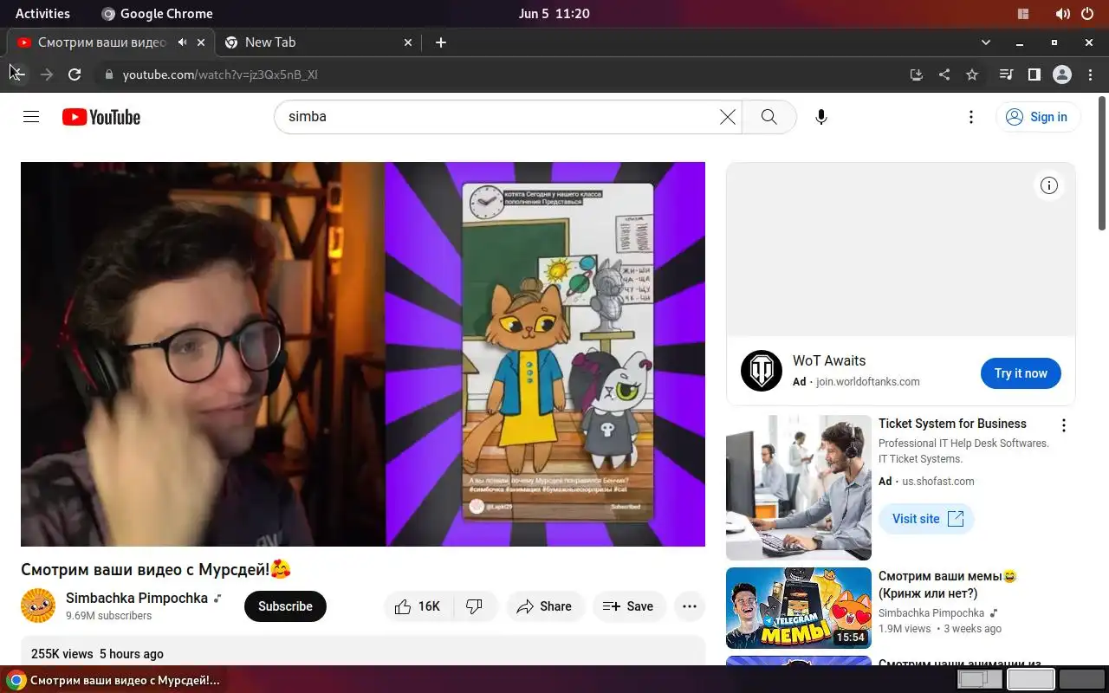Open join.worldoftanks.com ad link
The image size is (1109, 693).
coord(868,381)
